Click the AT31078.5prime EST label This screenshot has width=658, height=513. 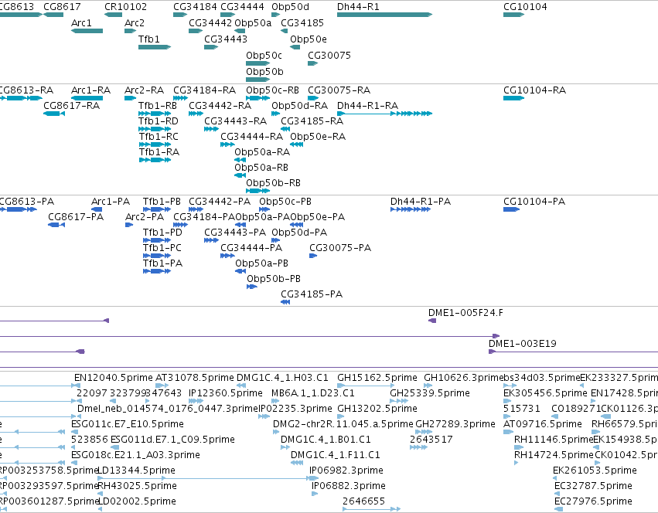tap(195, 378)
